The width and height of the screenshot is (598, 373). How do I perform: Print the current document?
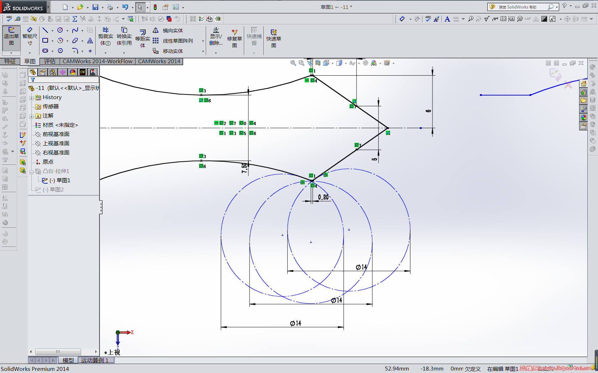(110, 7)
